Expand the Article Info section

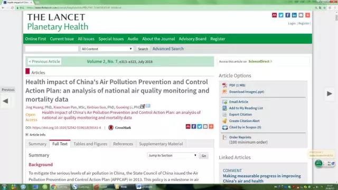[x=35, y=135]
